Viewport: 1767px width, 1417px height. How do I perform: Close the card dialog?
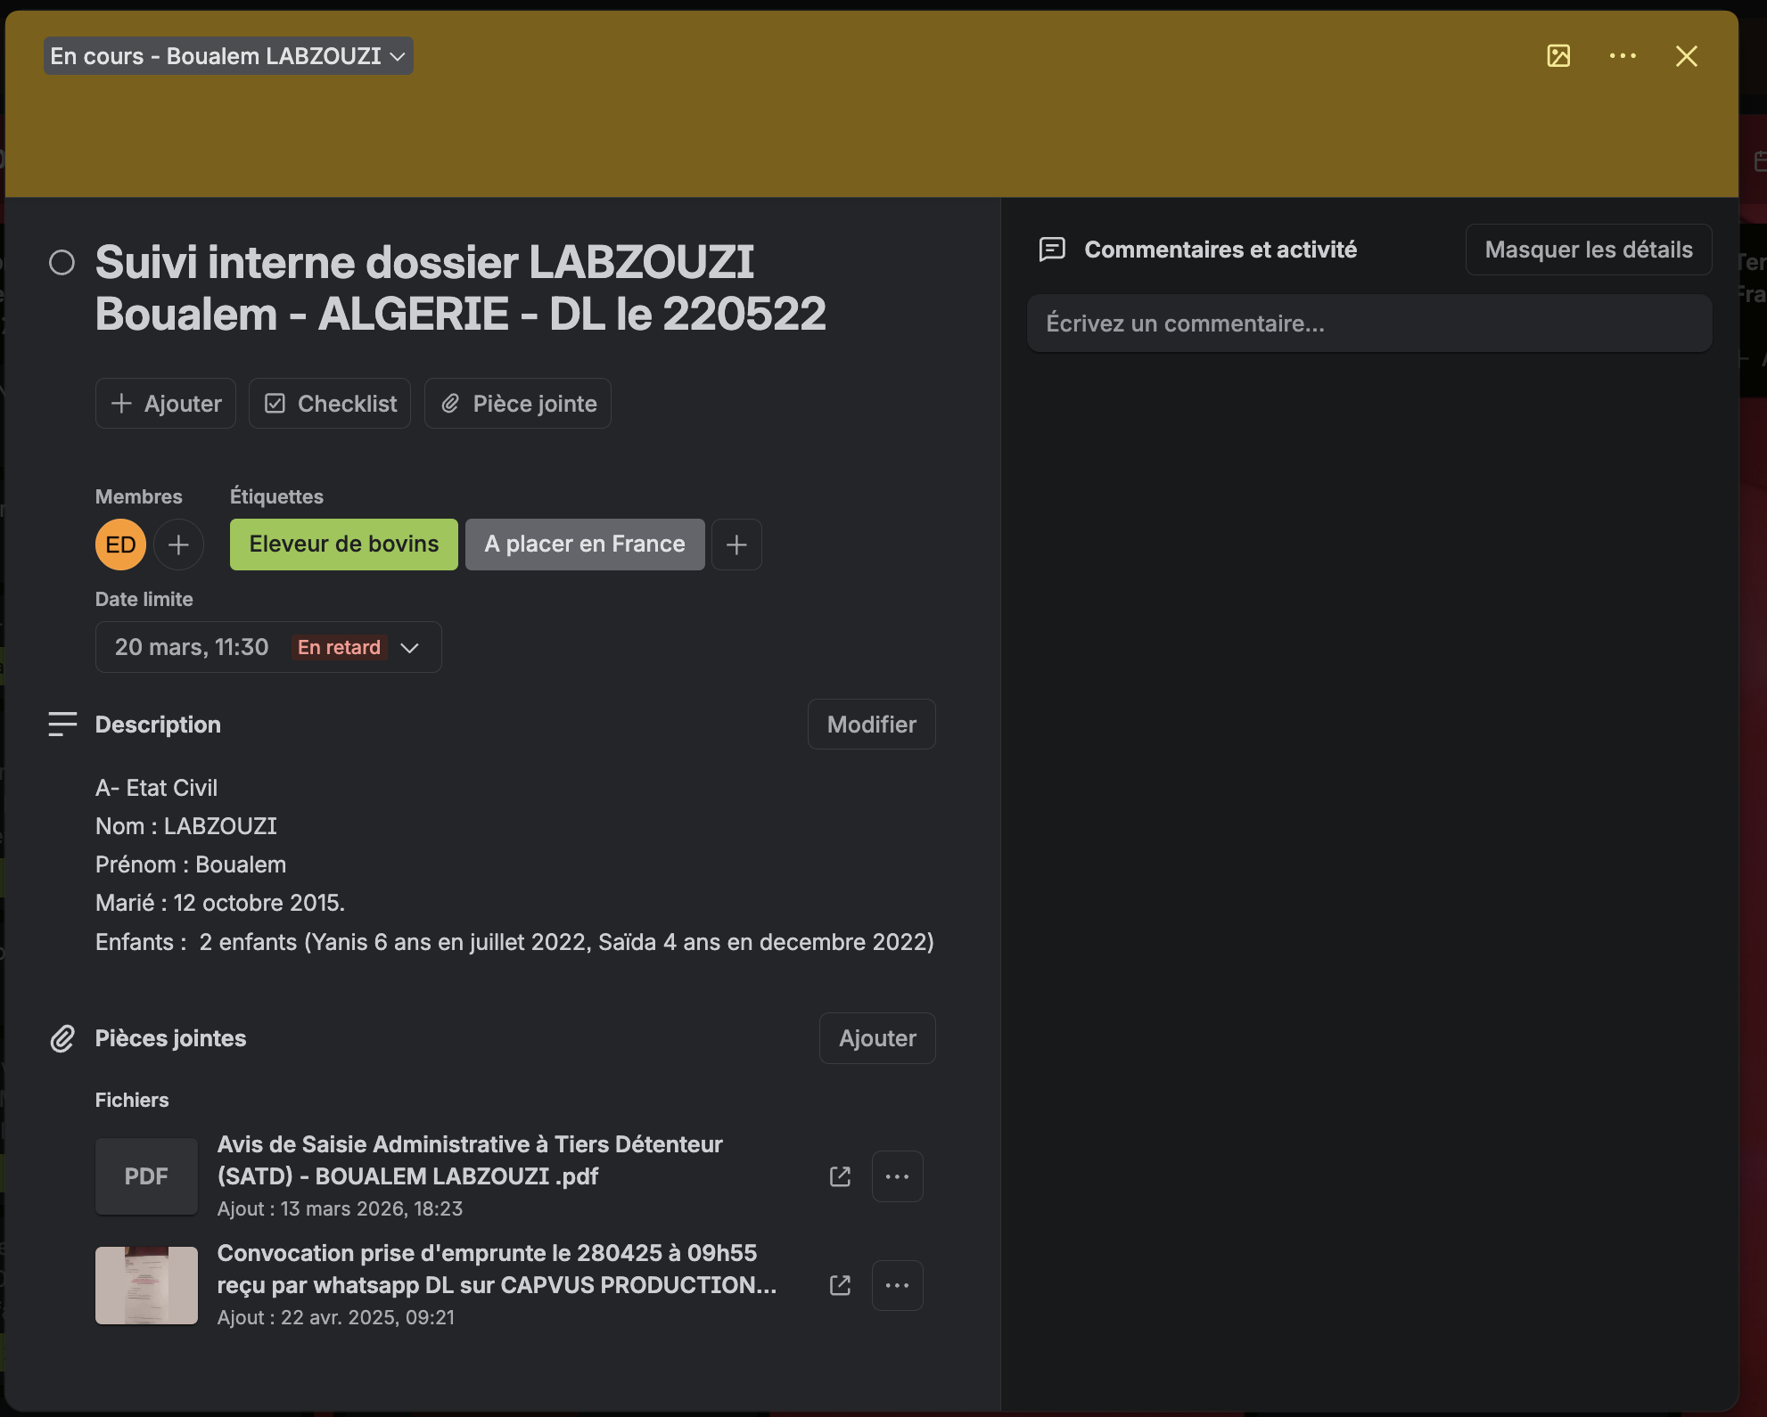pos(1686,56)
